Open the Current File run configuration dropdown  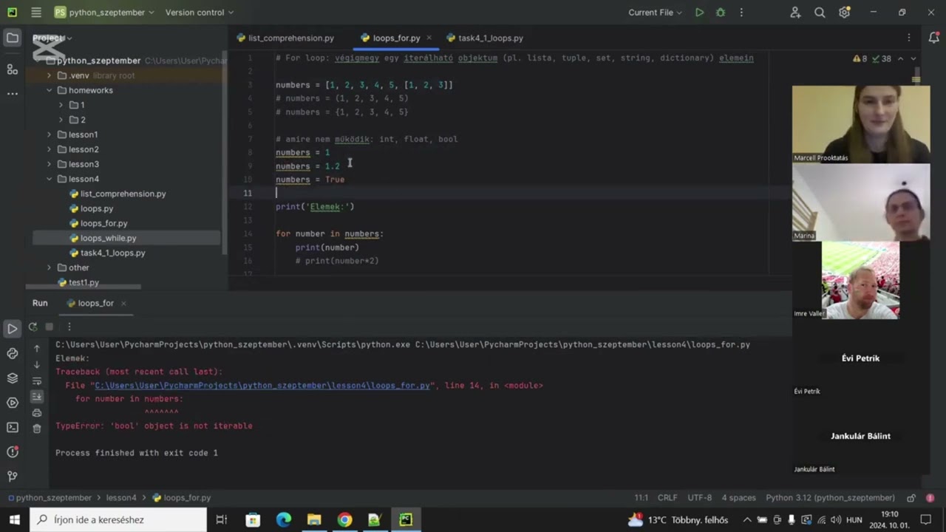(656, 13)
